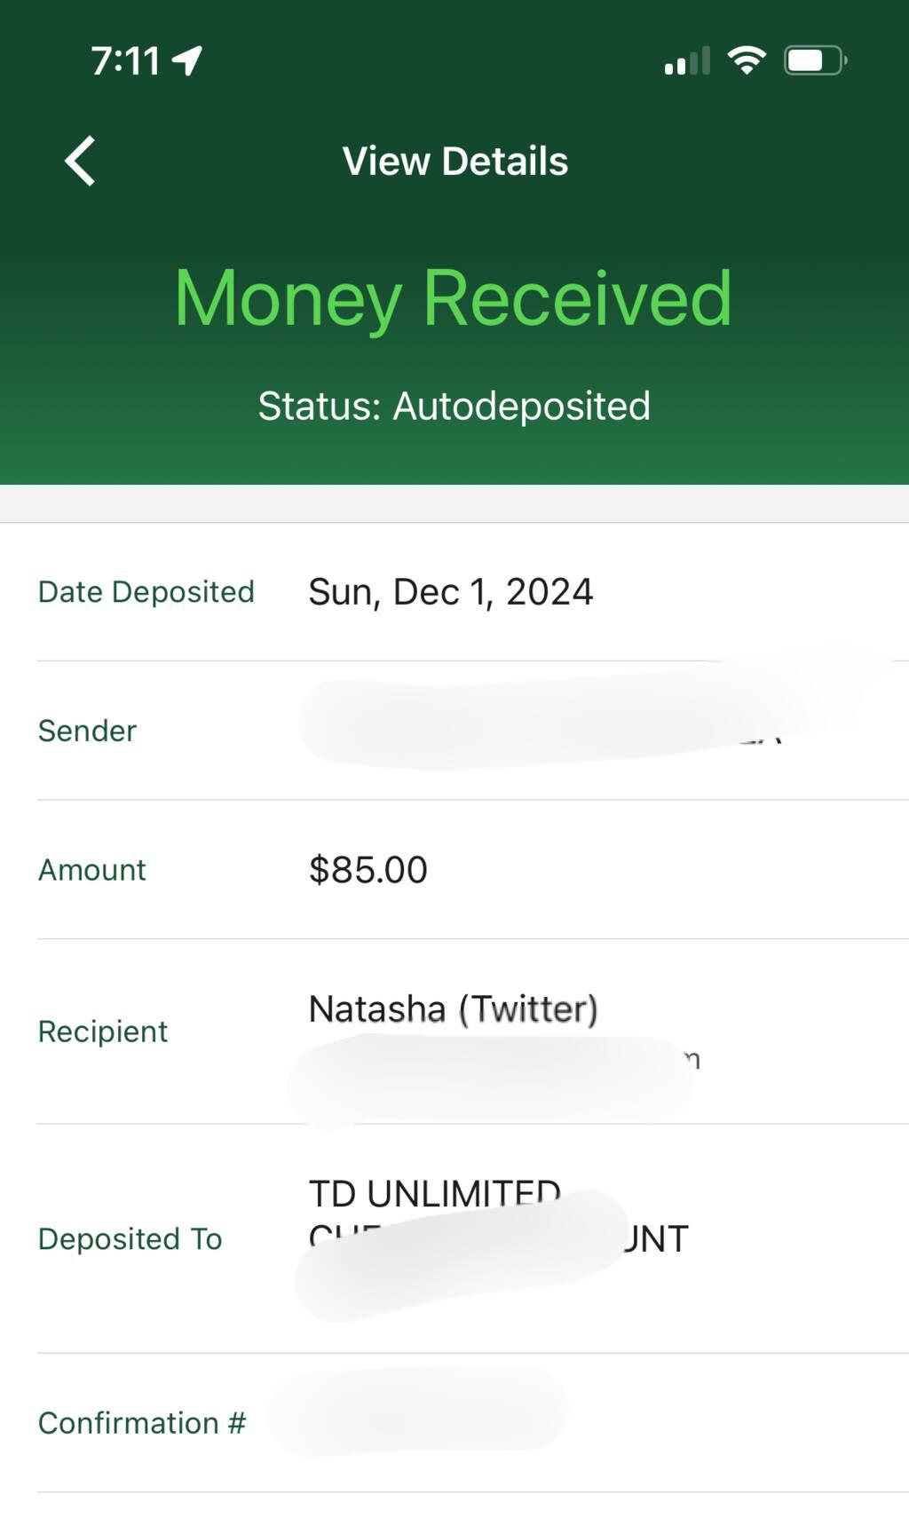The width and height of the screenshot is (909, 1534).
Task: Tap the Amount row label
Action: click(92, 870)
